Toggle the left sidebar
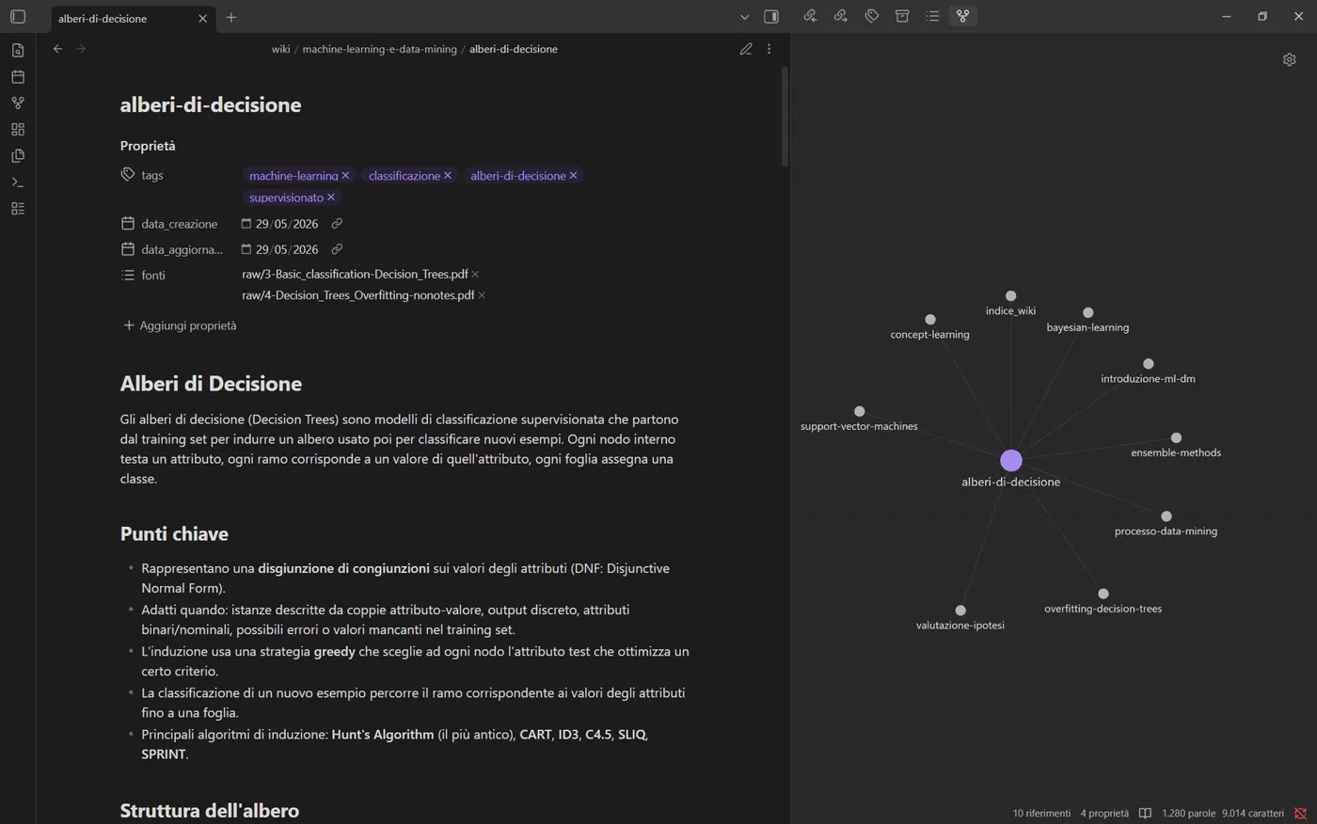Image resolution: width=1317 pixels, height=824 pixels. pos(18,17)
